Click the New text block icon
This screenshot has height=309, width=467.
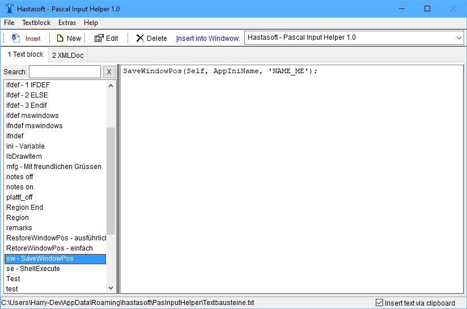coord(60,38)
